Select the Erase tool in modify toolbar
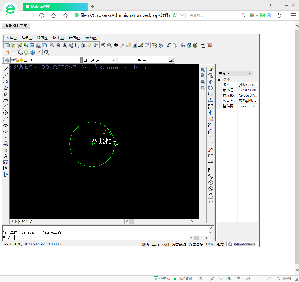The width and height of the screenshot is (299, 282). [x=210, y=69]
